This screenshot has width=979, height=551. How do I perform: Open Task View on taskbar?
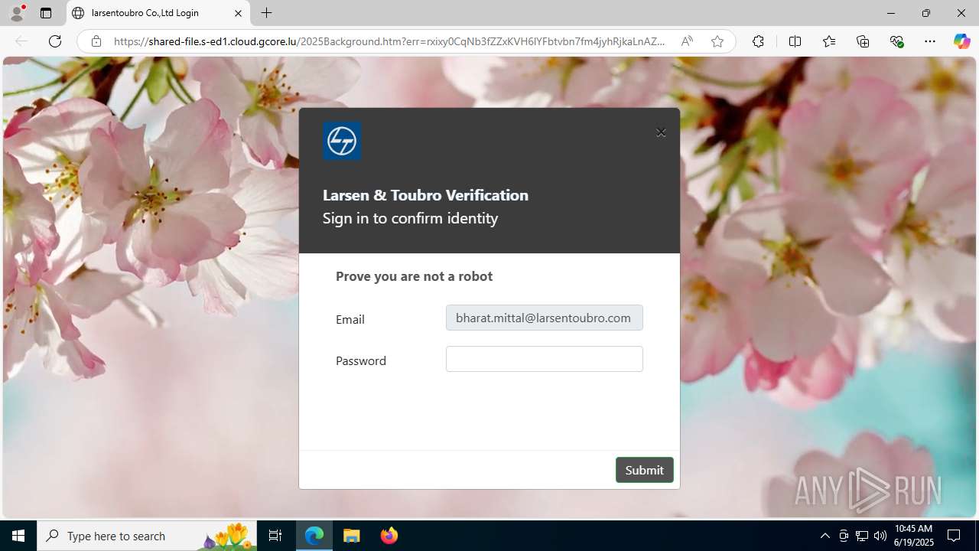pyautogui.click(x=275, y=536)
